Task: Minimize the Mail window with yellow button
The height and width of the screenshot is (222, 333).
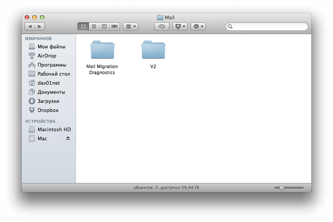Action: coord(35,17)
